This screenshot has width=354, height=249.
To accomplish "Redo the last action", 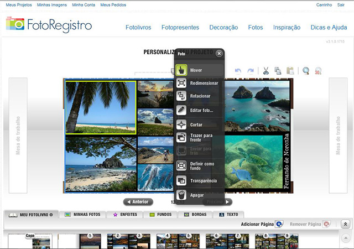I will point(251,71).
